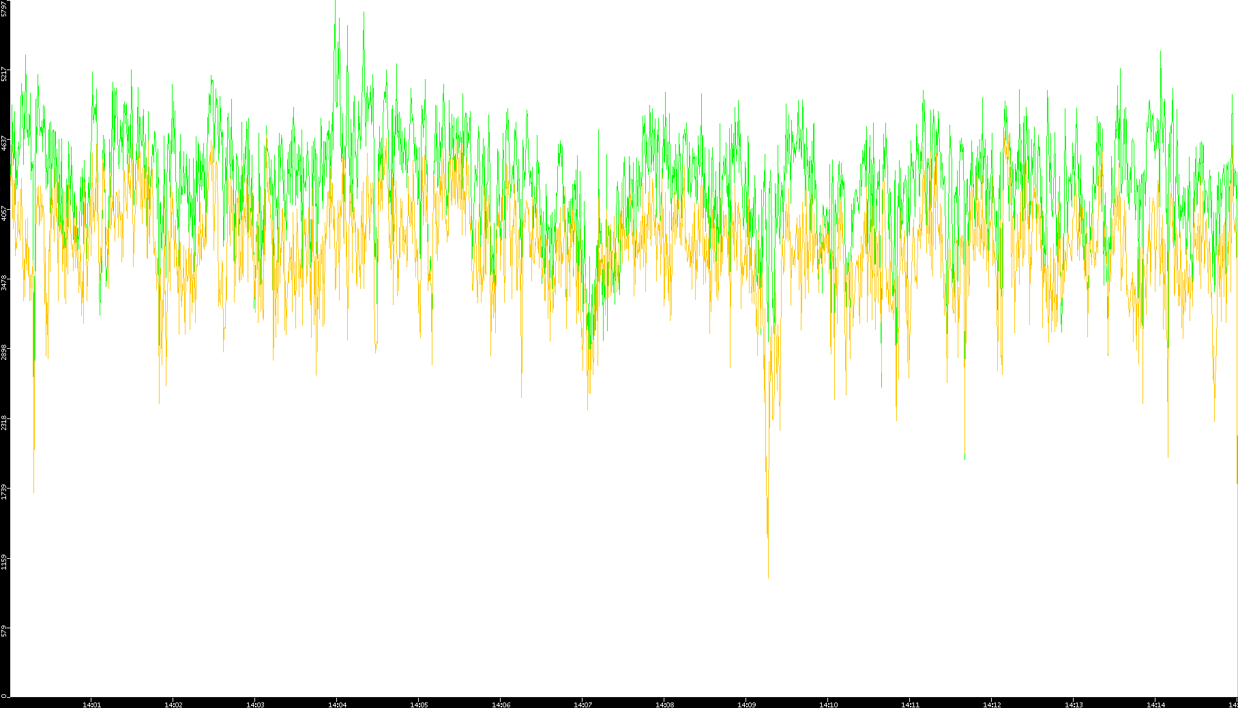Select the 14:06 marker on the time axis
1238x708 pixels.
[x=501, y=704]
